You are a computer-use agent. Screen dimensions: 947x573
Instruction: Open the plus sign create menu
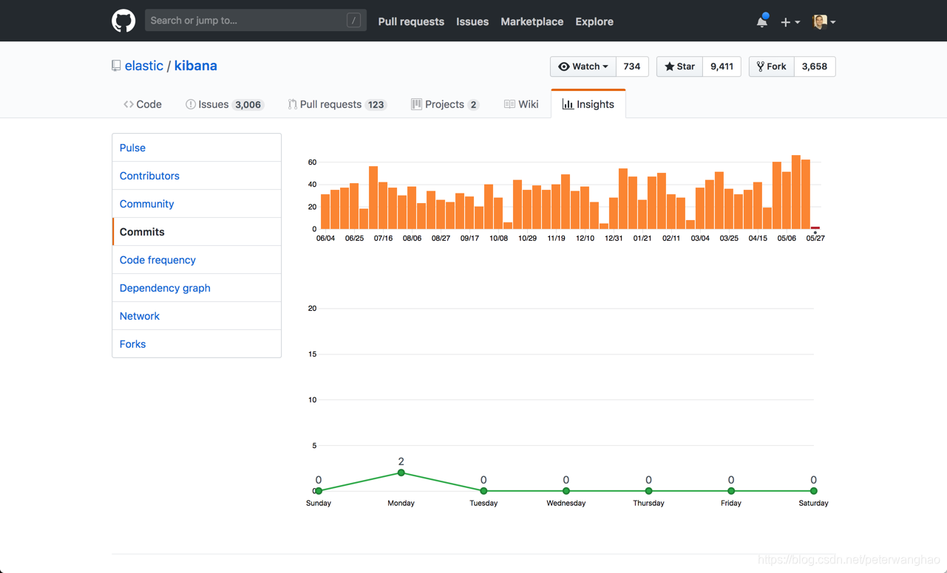point(786,21)
